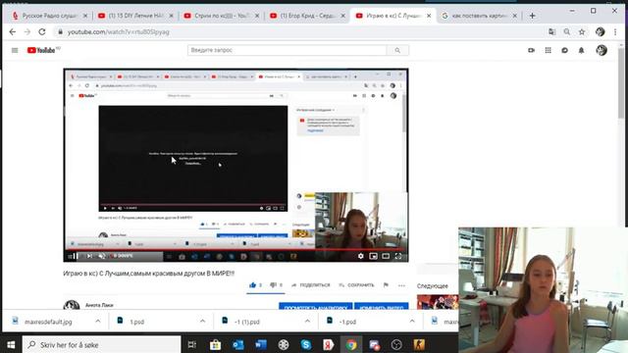The width and height of the screenshot is (628, 353).
Task: Reload the YouTube page
Action: pyautogui.click(x=42, y=31)
